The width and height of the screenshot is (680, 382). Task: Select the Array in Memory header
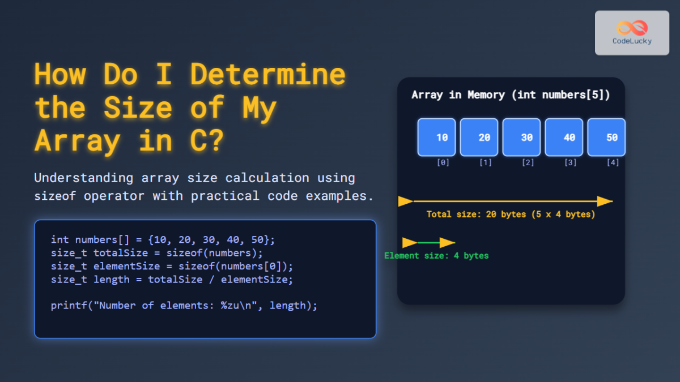coord(512,95)
